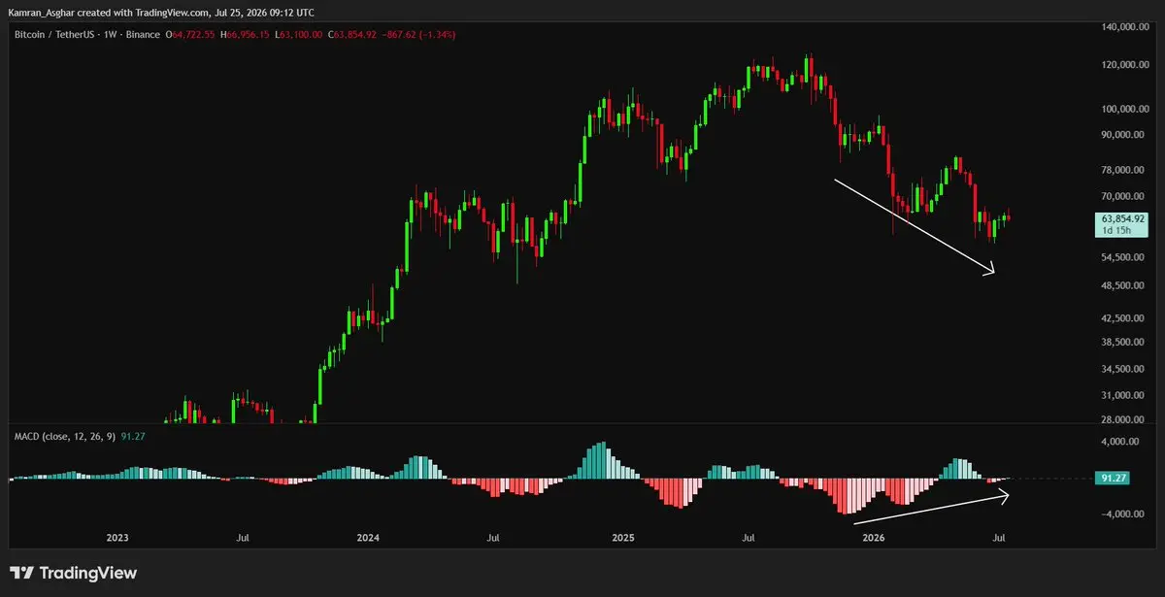Click the Jul label after 2026
The image size is (1165, 597).
point(1000,537)
